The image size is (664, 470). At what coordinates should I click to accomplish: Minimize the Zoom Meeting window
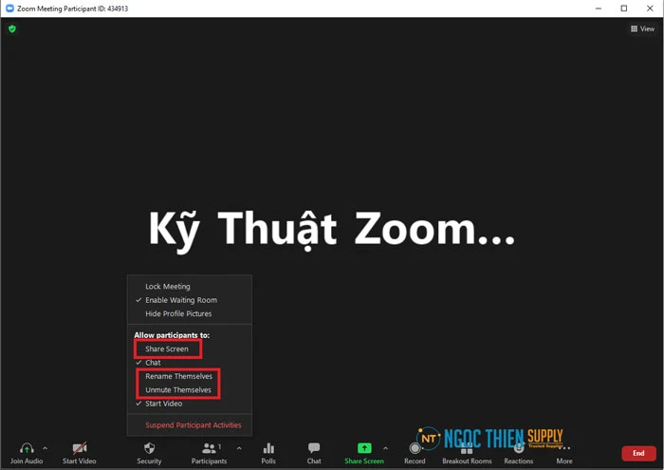tap(599, 8)
